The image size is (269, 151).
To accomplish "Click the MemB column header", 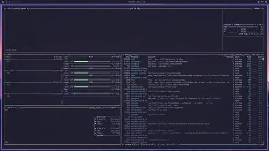I will 249,57.
